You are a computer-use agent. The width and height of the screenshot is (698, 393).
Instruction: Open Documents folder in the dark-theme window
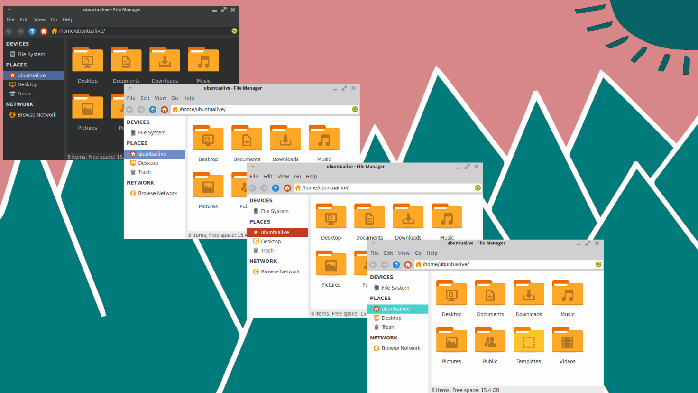[126, 59]
